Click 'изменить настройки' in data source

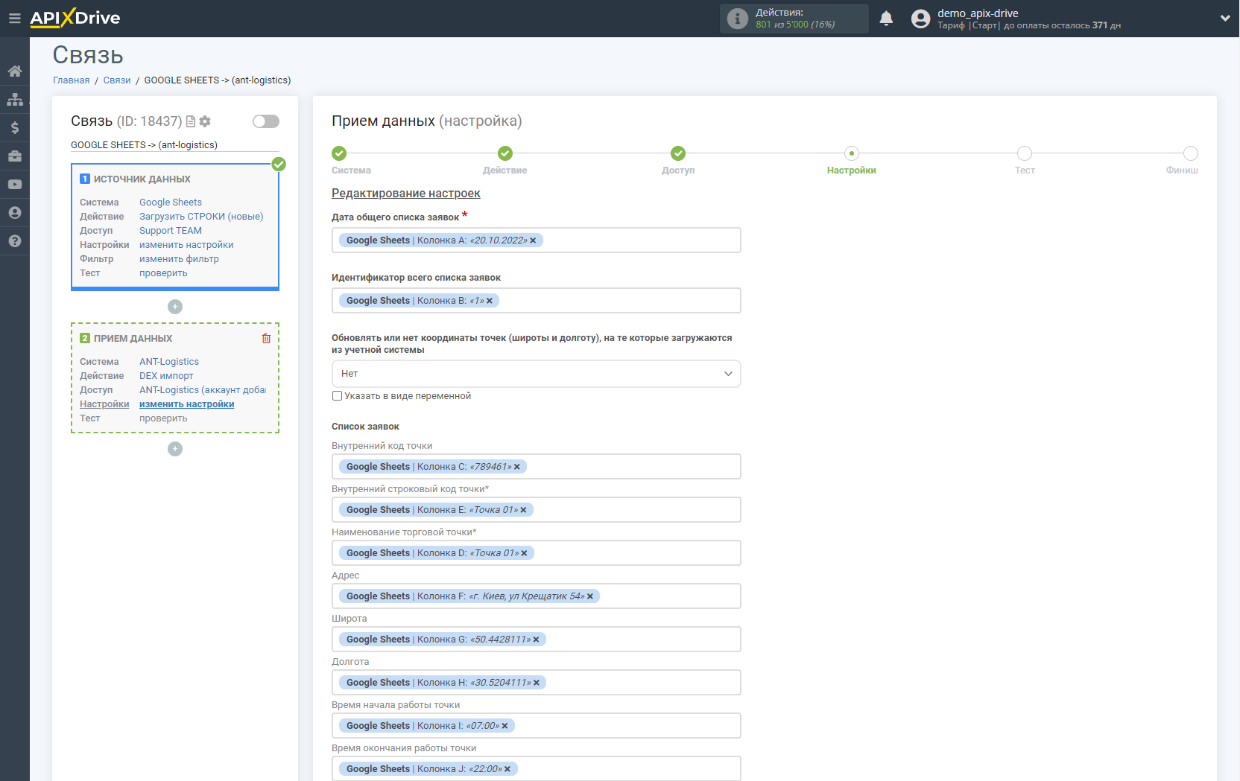[x=186, y=245]
